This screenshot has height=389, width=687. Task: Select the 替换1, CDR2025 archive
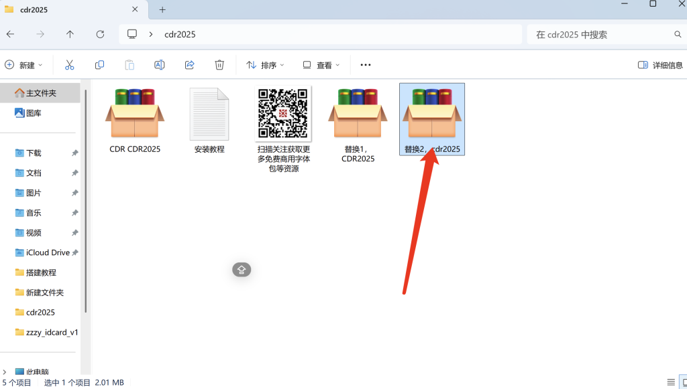pos(358,125)
